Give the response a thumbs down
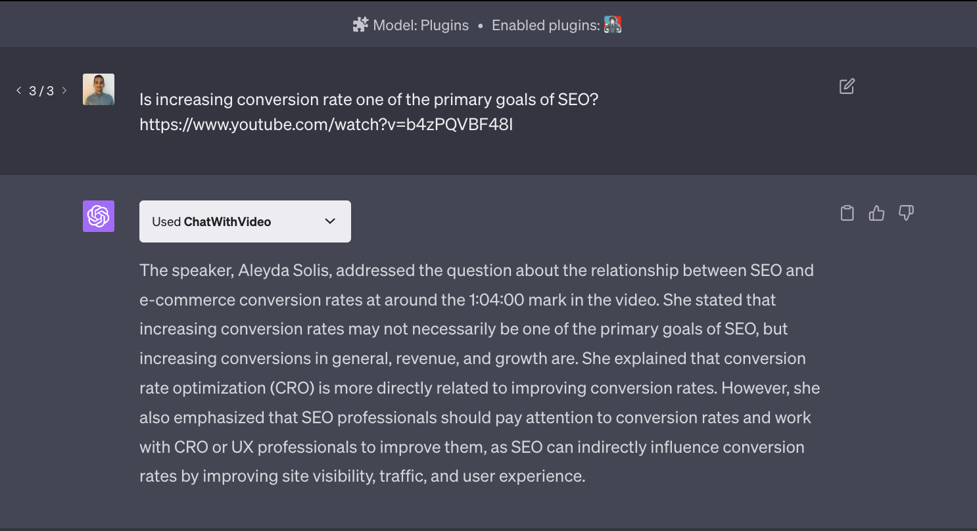Screen dimensions: 977x531 [906, 213]
